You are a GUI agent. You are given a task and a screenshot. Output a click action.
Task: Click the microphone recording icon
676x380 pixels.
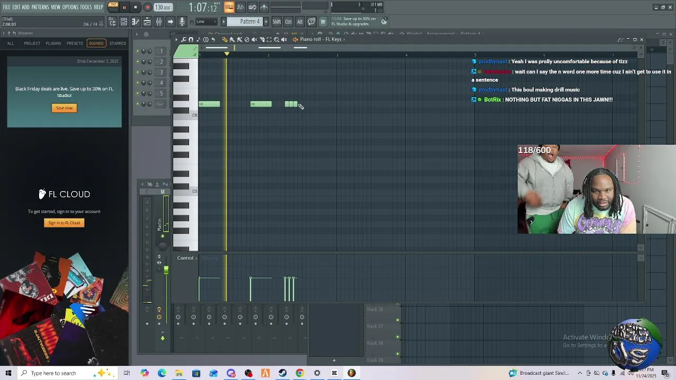(182, 22)
